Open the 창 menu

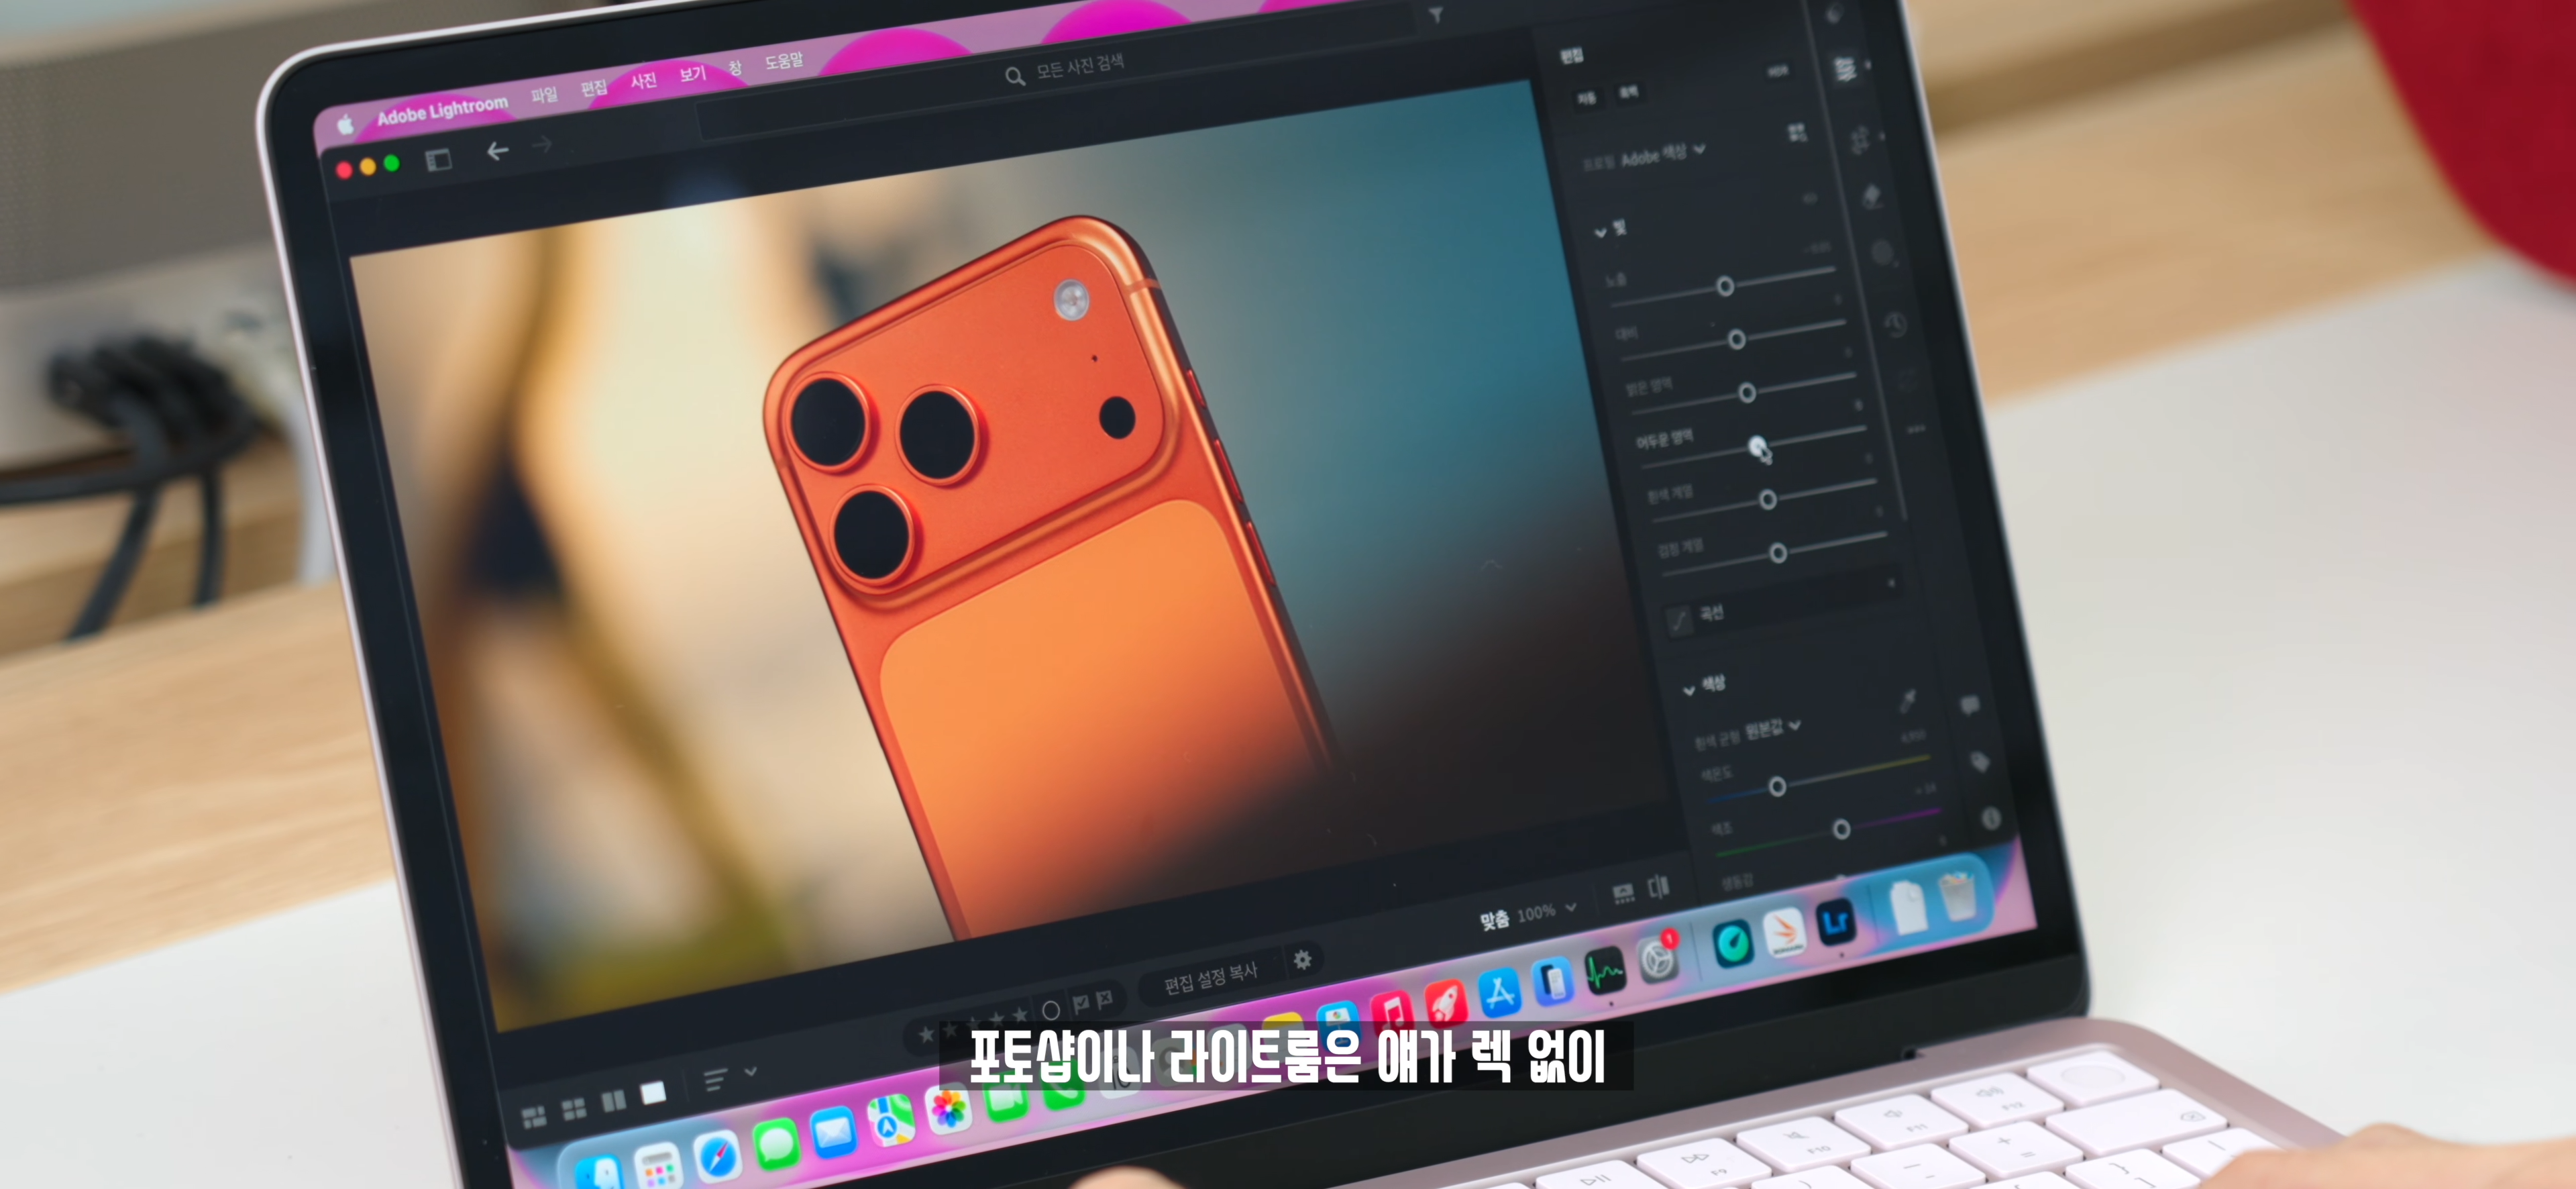(735, 68)
